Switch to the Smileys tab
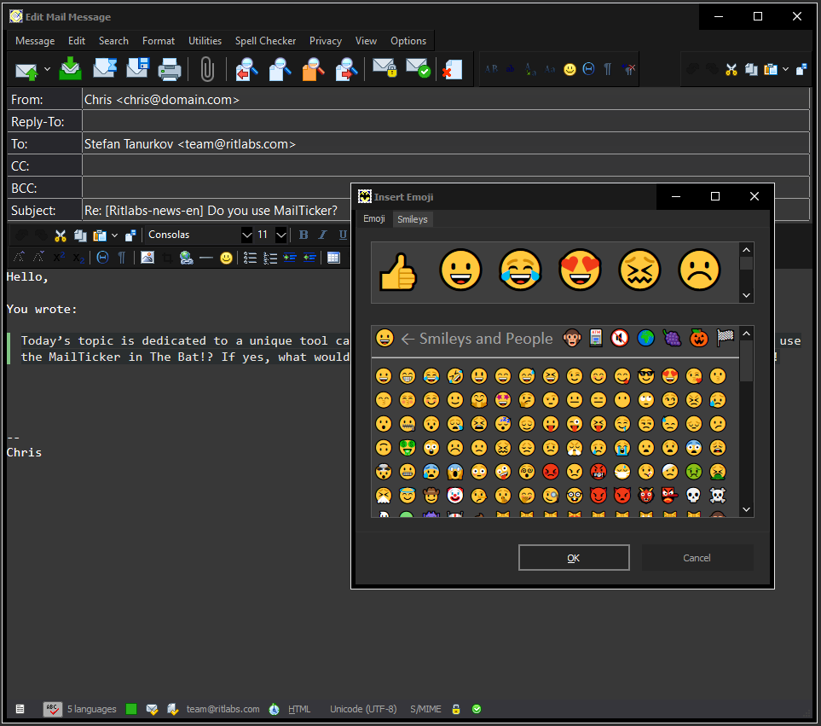 [412, 219]
